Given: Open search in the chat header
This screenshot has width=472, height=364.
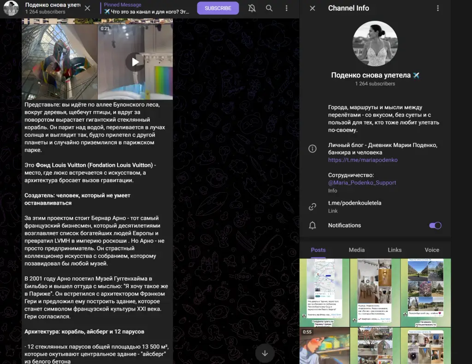Looking at the screenshot, I should pyautogui.click(x=269, y=8).
